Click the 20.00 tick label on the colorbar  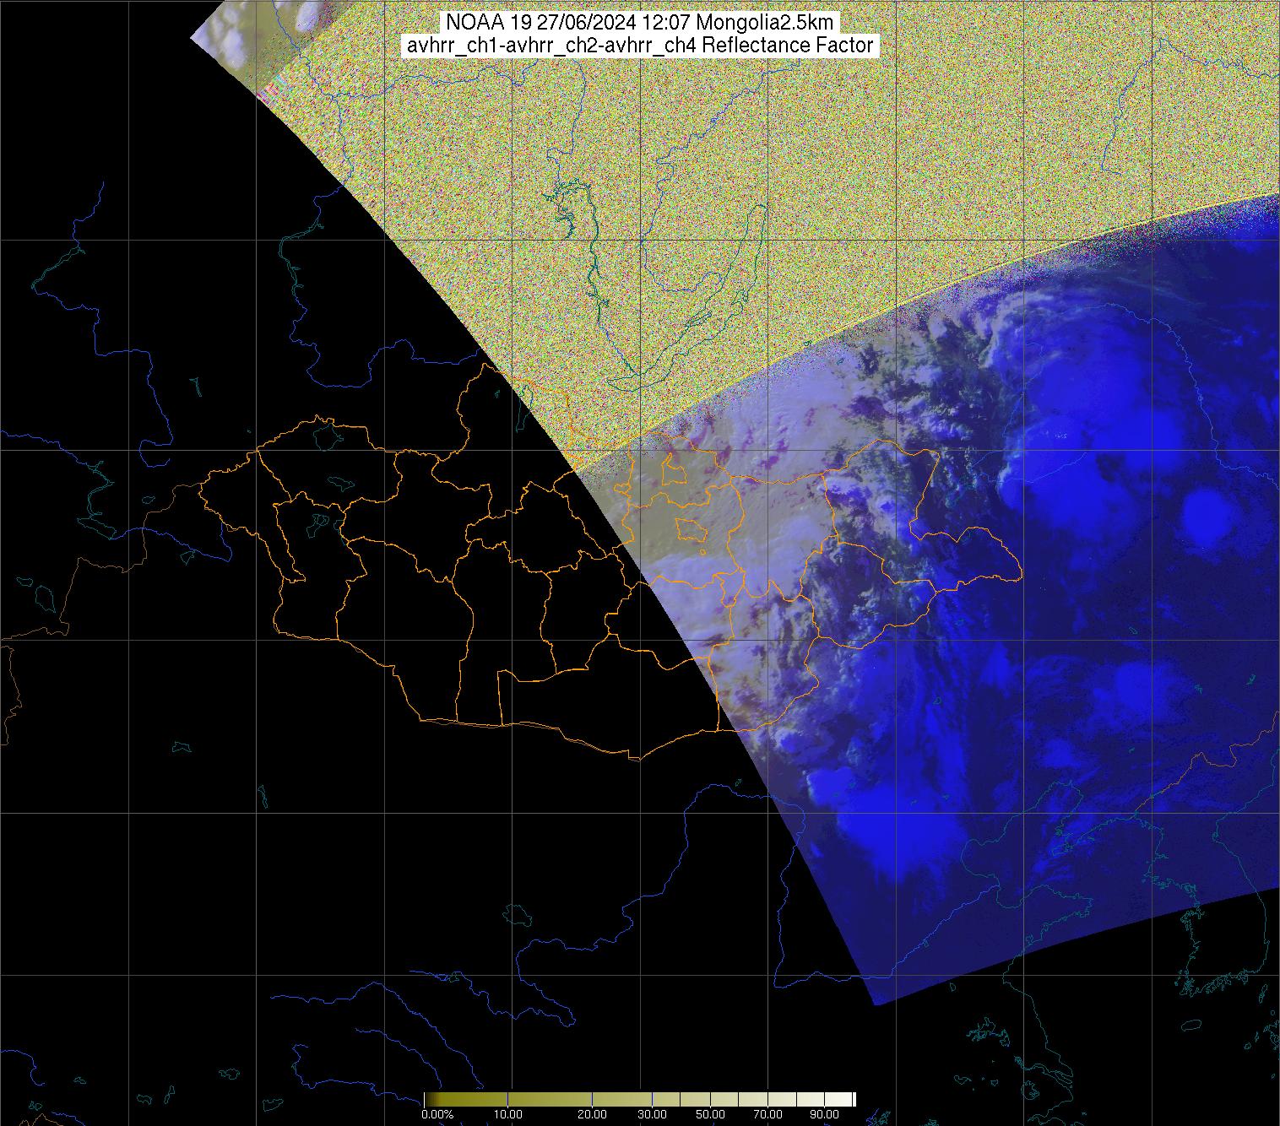pos(592,1115)
